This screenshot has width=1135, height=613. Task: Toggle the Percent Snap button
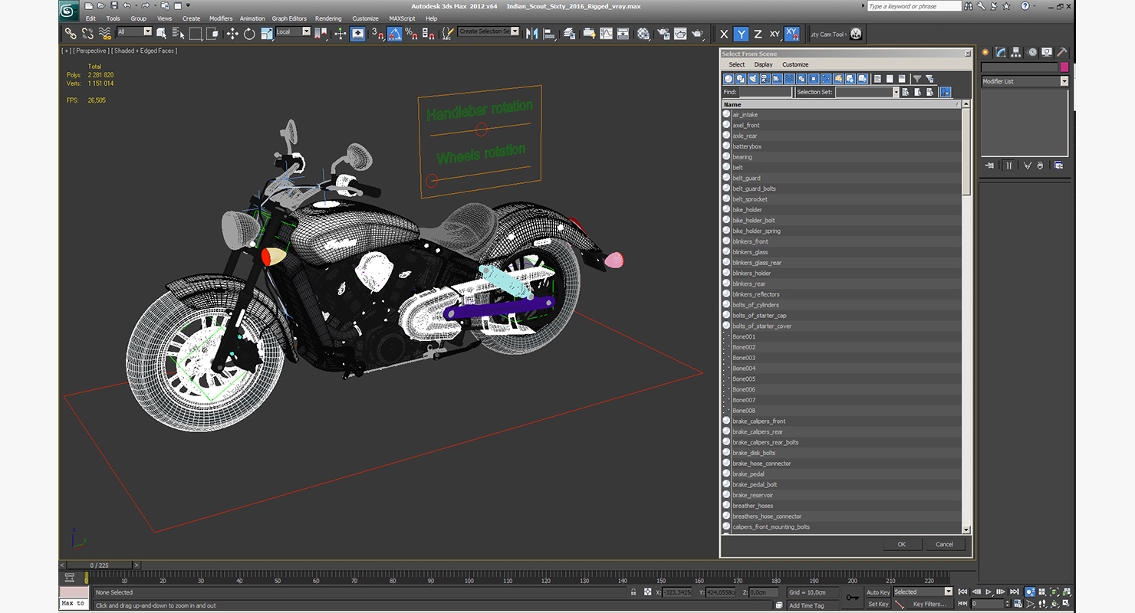click(411, 34)
